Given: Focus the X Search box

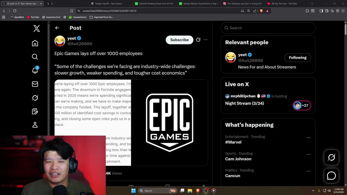Looking at the screenshot, I should coord(268,28).
